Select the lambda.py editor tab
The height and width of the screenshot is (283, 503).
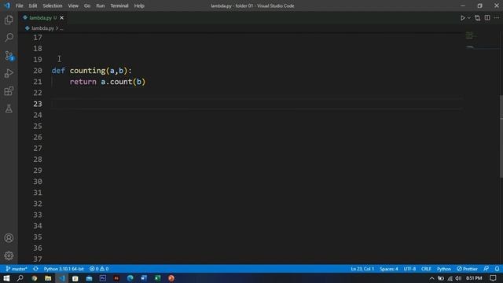[43, 17]
